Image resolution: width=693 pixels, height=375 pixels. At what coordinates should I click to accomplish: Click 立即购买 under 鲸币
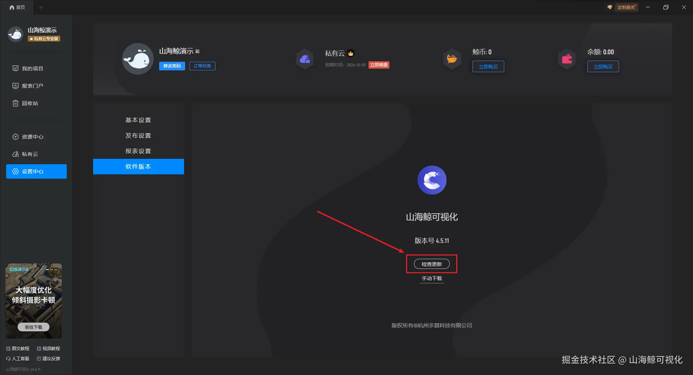tap(488, 67)
